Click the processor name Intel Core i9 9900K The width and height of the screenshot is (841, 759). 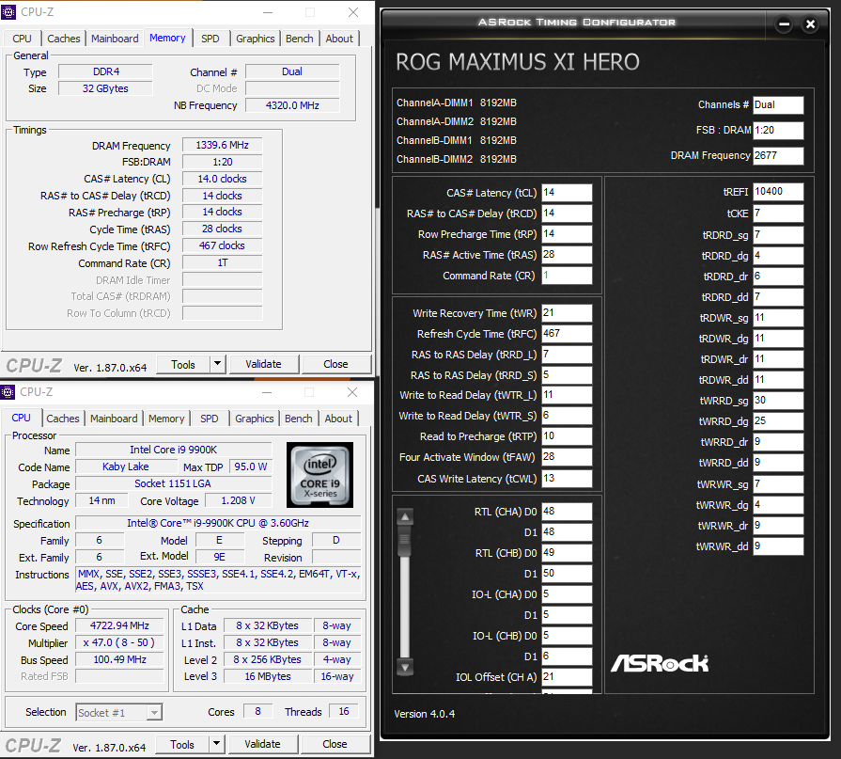coord(173,450)
